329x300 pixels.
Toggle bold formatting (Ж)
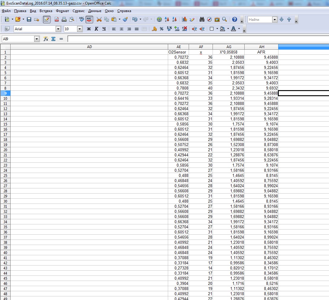[89, 29]
